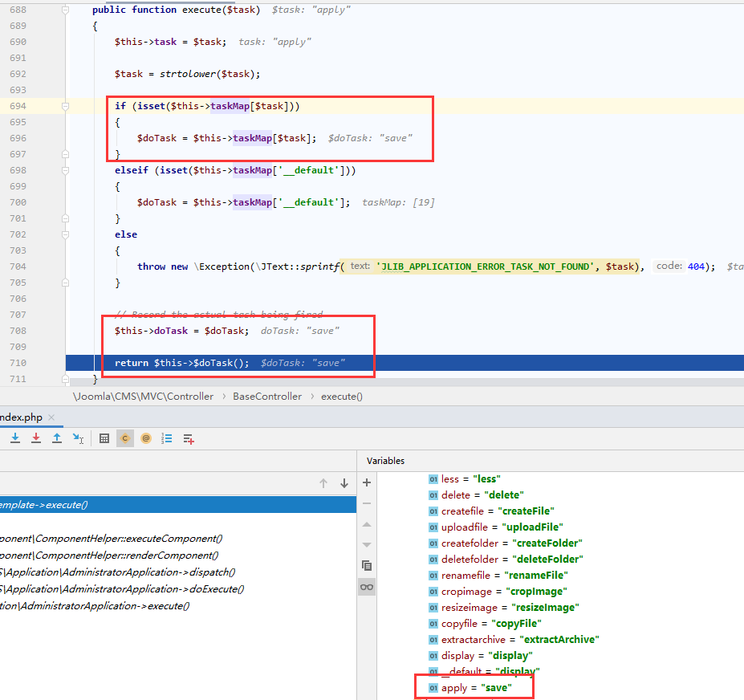Click the execute() breadcrumb

(x=342, y=397)
